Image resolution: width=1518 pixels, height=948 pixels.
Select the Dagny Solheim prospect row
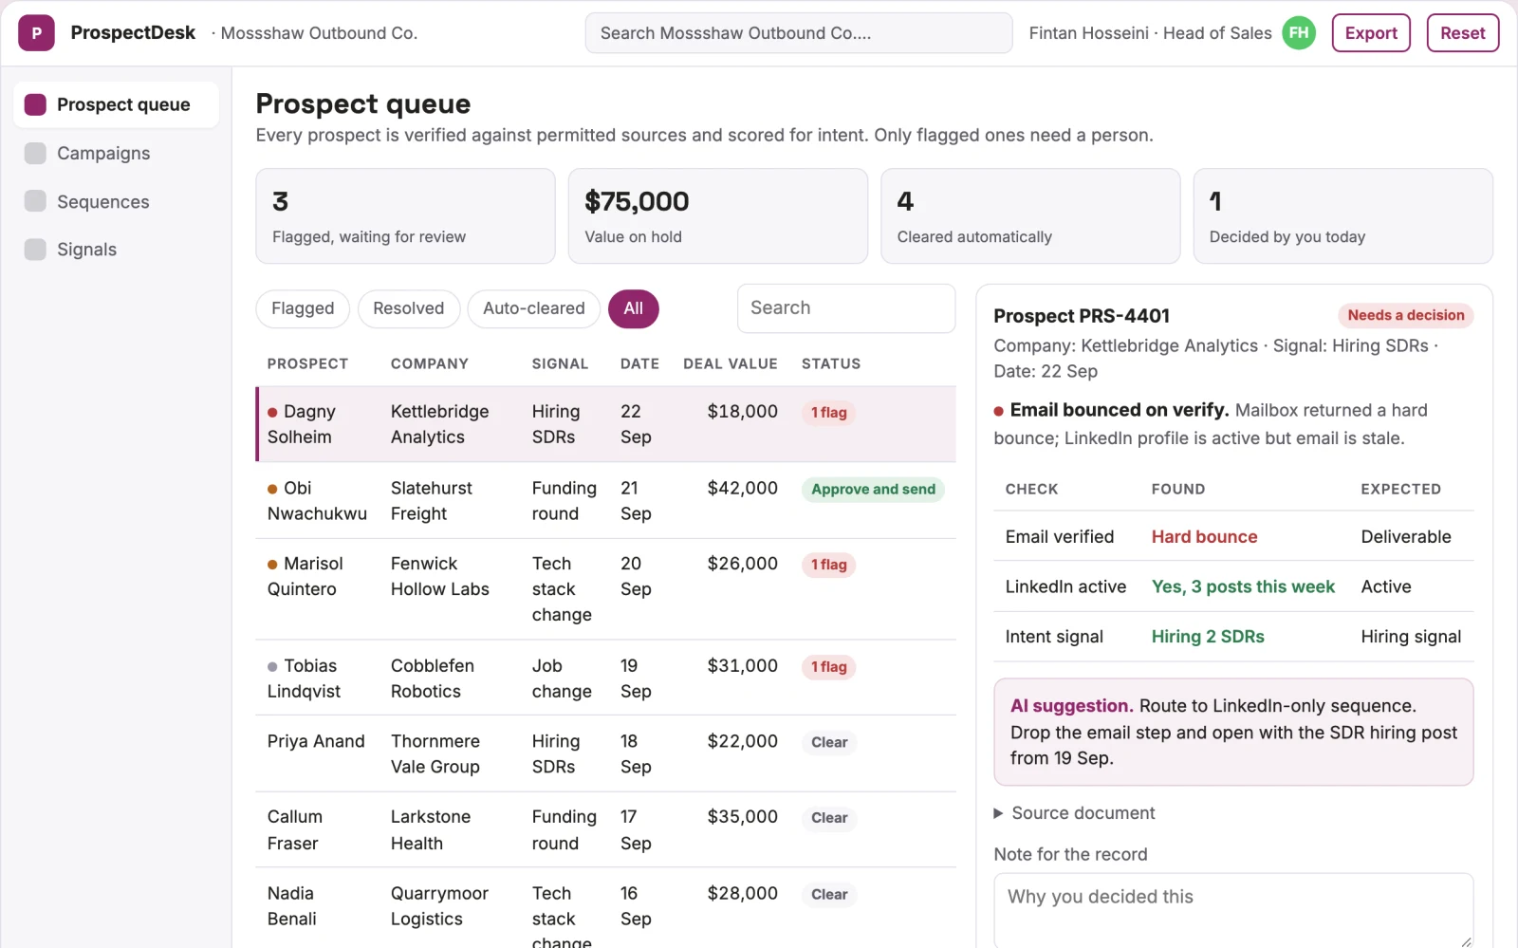click(x=605, y=424)
